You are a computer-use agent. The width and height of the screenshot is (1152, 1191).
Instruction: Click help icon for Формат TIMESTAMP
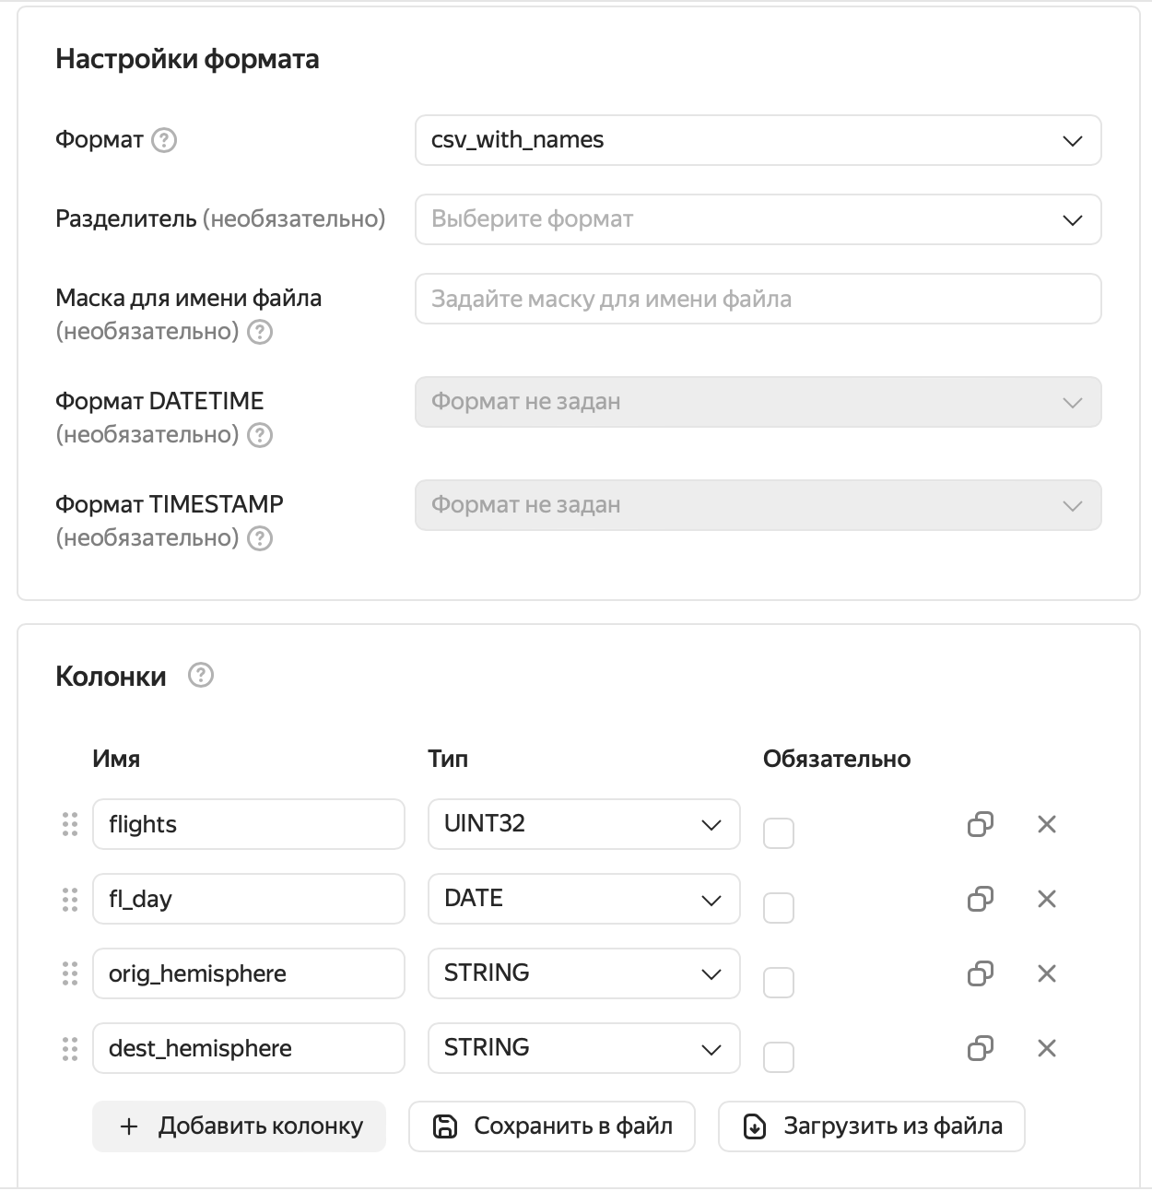point(261,537)
